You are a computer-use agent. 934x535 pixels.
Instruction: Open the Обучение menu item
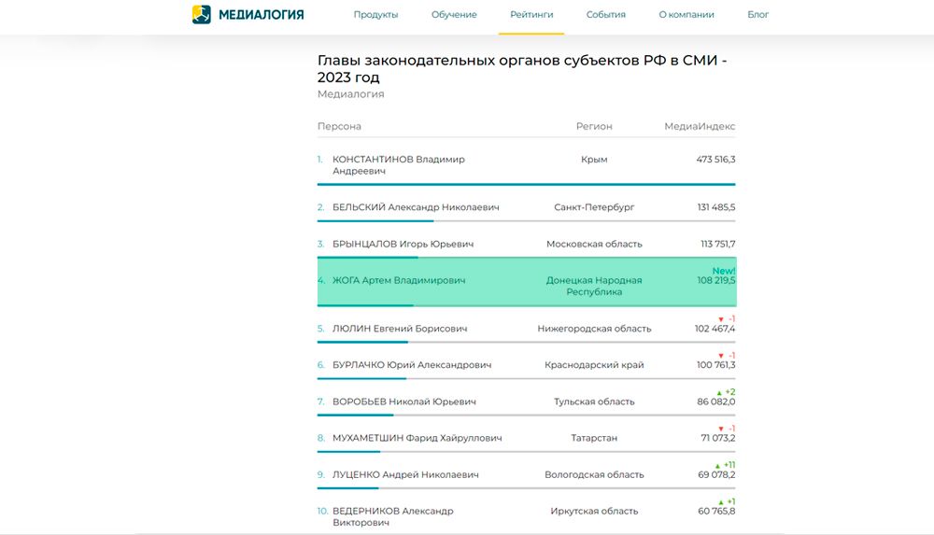pos(454,15)
